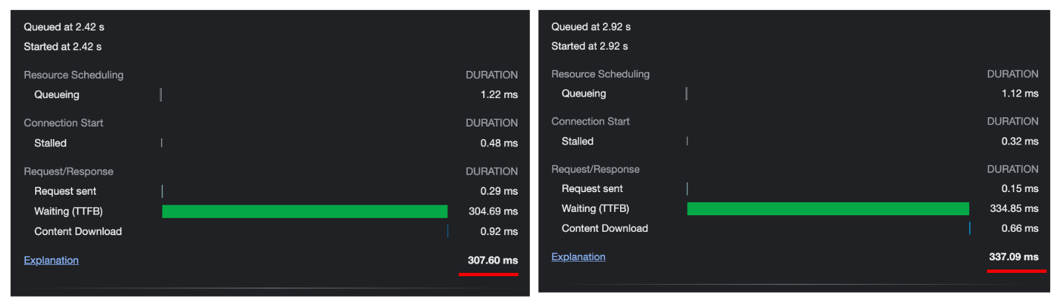This screenshot has height=302, width=1060.
Task: Click the Queueing duration value 1.12 ms
Action: (x=1020, y=93)
